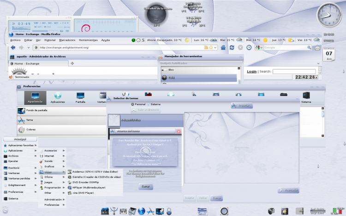Click camera icon in bottom shelf
Image resolution: width=346 pixels, height=216 pixels.
[271, 211]
